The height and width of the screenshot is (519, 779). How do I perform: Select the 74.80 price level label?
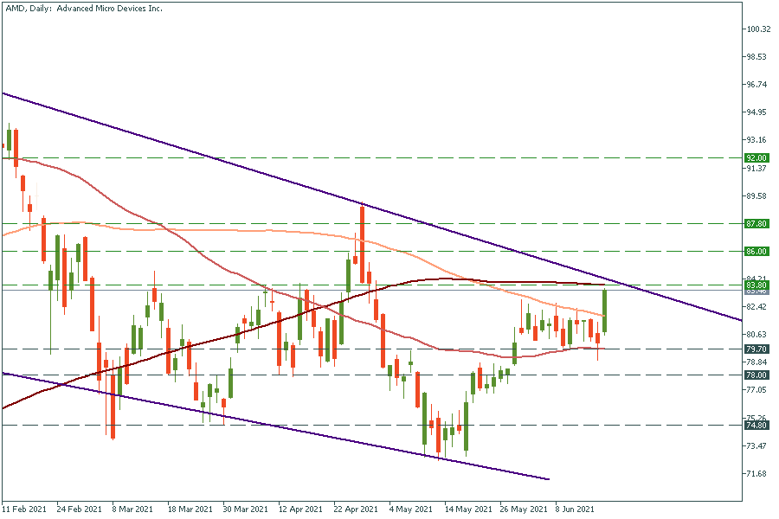756,425
